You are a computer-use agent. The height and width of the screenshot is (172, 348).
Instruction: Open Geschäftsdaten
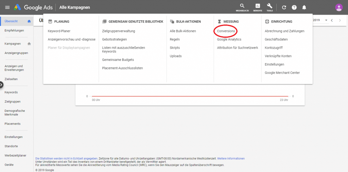click(x=276, y=39)
